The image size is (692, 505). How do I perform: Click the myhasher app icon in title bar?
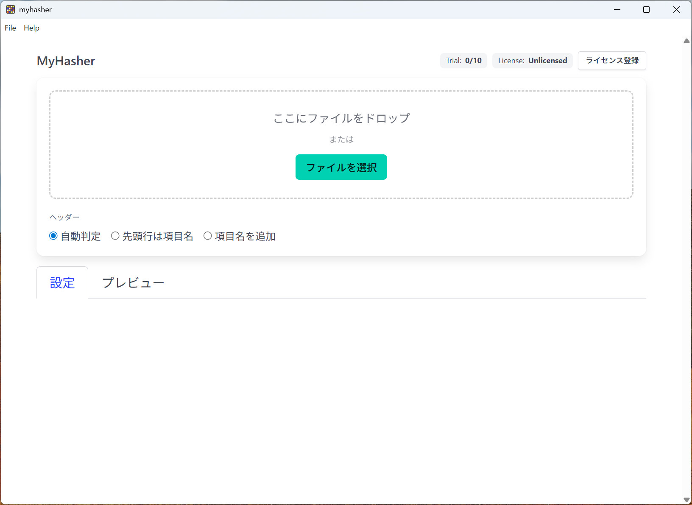tap(11, 9)
